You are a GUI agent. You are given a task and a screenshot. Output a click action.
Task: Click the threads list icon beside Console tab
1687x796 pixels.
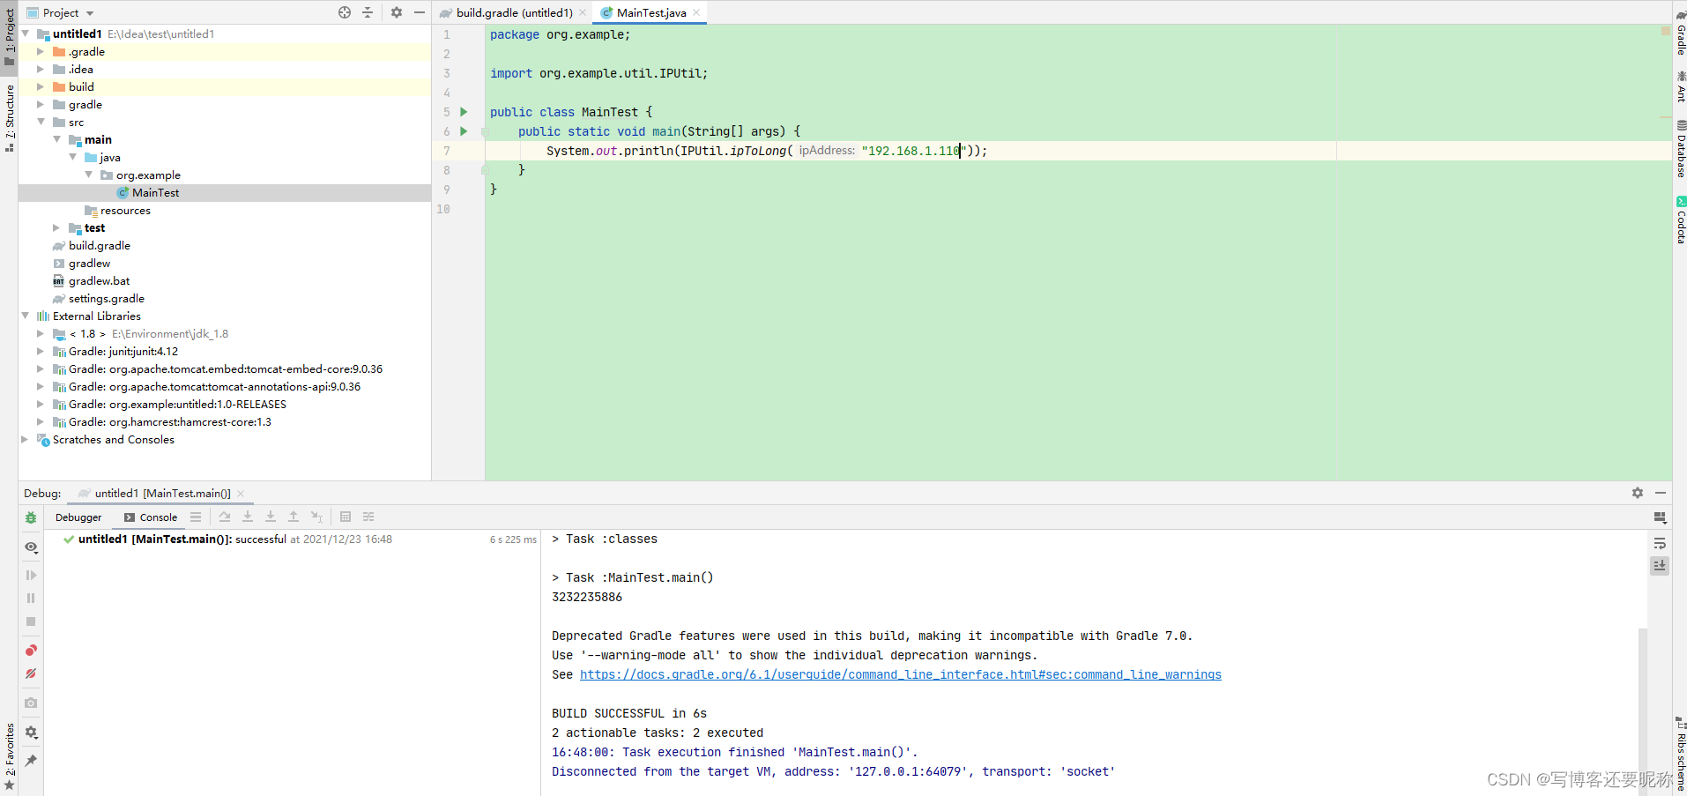[x=196, y=517]
